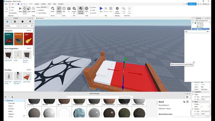Click the Duplicate button

(13, 13)
